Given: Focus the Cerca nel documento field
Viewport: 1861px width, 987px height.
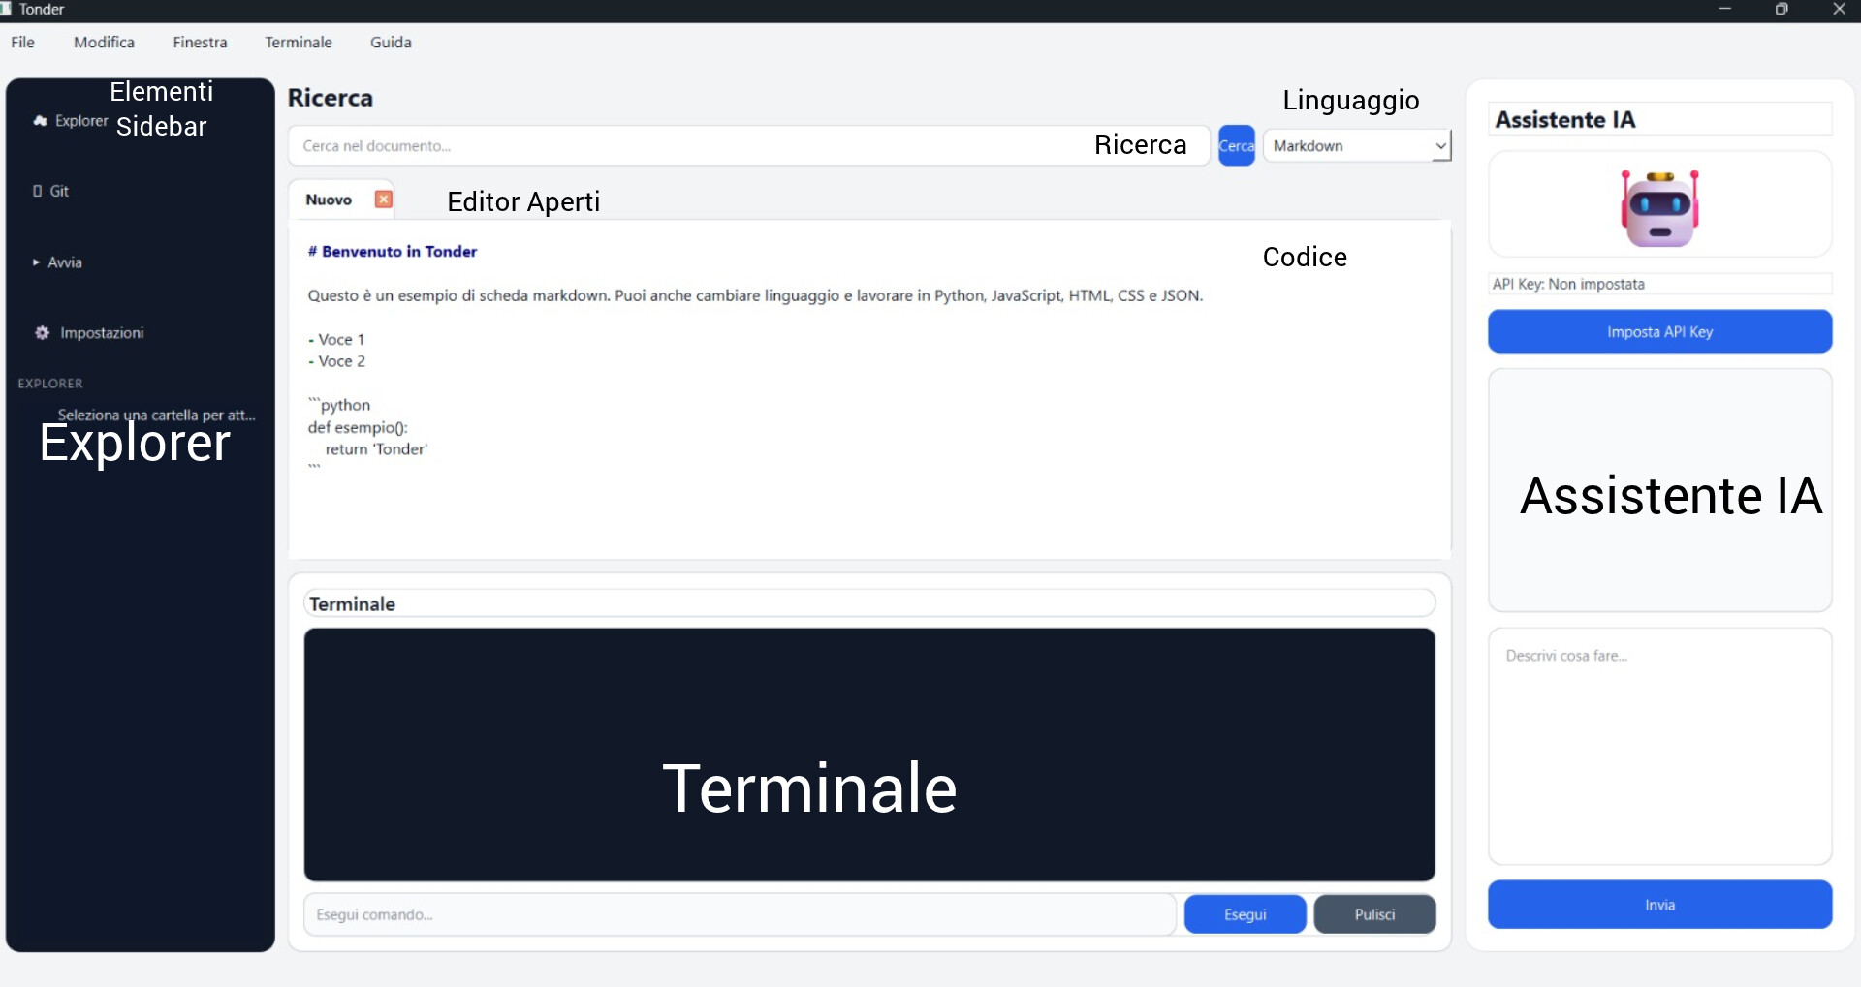Looking at the screenshot, I should point(748,146).
